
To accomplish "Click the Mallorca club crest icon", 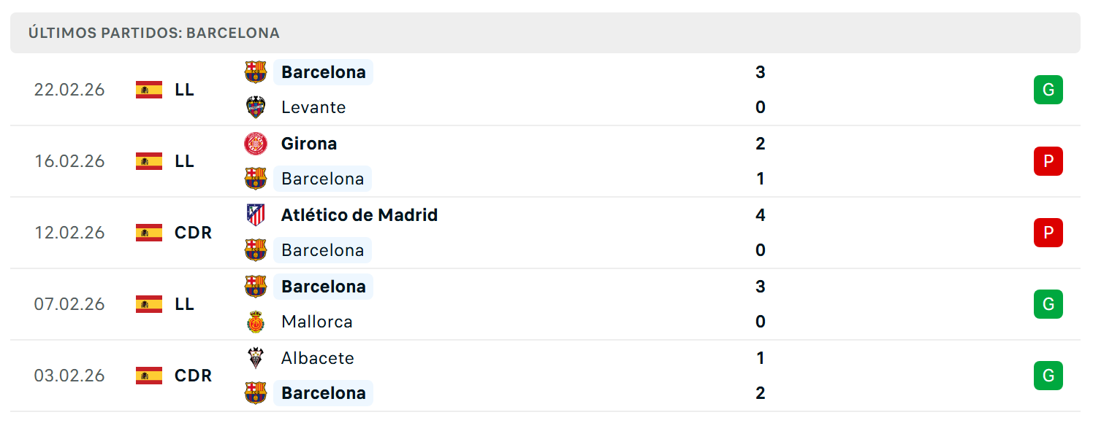I will (256, 322).
